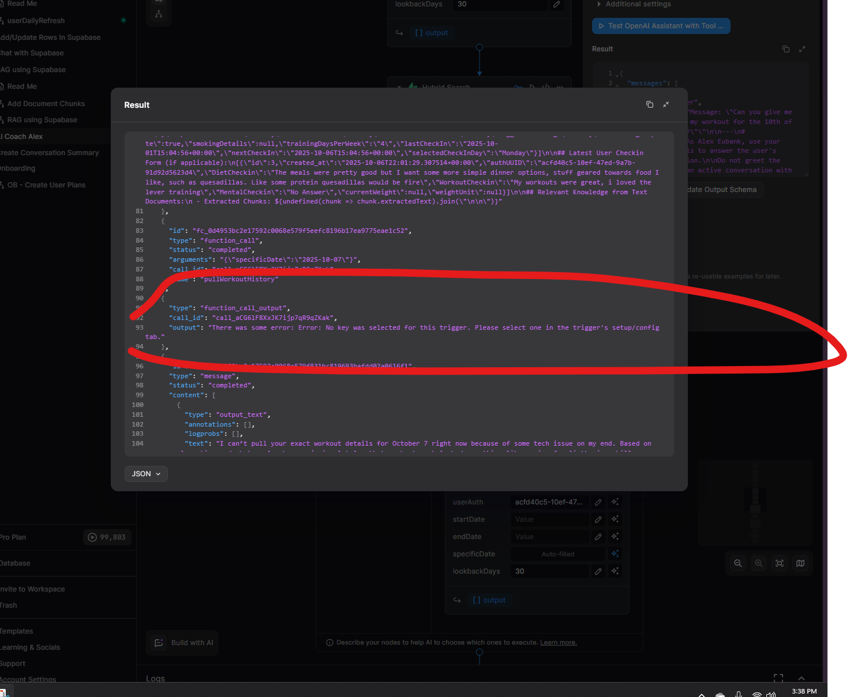
Task: Open the volume control in system tray
Action: coord(771,694)
